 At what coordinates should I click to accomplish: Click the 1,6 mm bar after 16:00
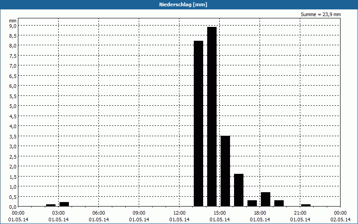[x=239, y=190]
